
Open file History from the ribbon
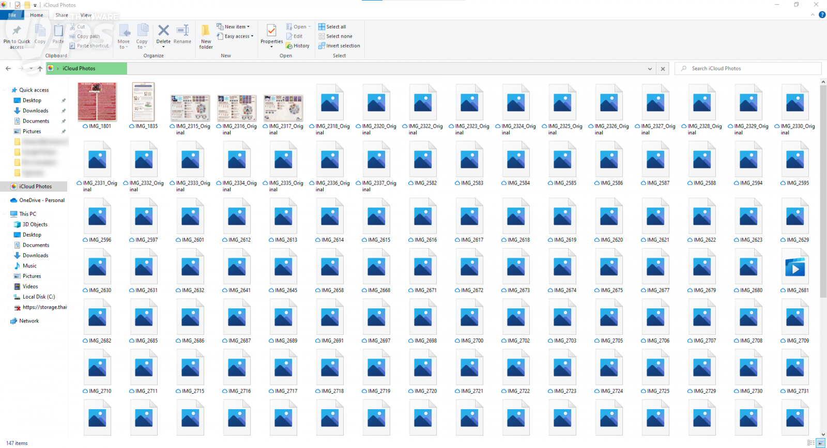click(298, 45)
